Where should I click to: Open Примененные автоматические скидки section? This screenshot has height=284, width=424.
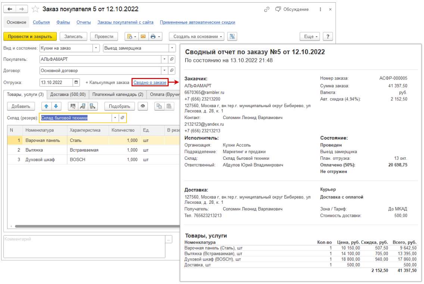197,22
